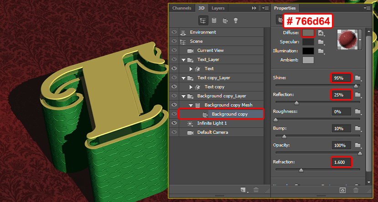Click the render icon in Properties panel
Screen dimensions: 378x202
pos(343,190)
